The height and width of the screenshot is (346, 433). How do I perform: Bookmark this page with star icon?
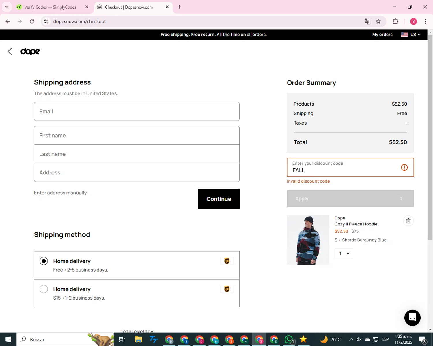pos(378,21)
